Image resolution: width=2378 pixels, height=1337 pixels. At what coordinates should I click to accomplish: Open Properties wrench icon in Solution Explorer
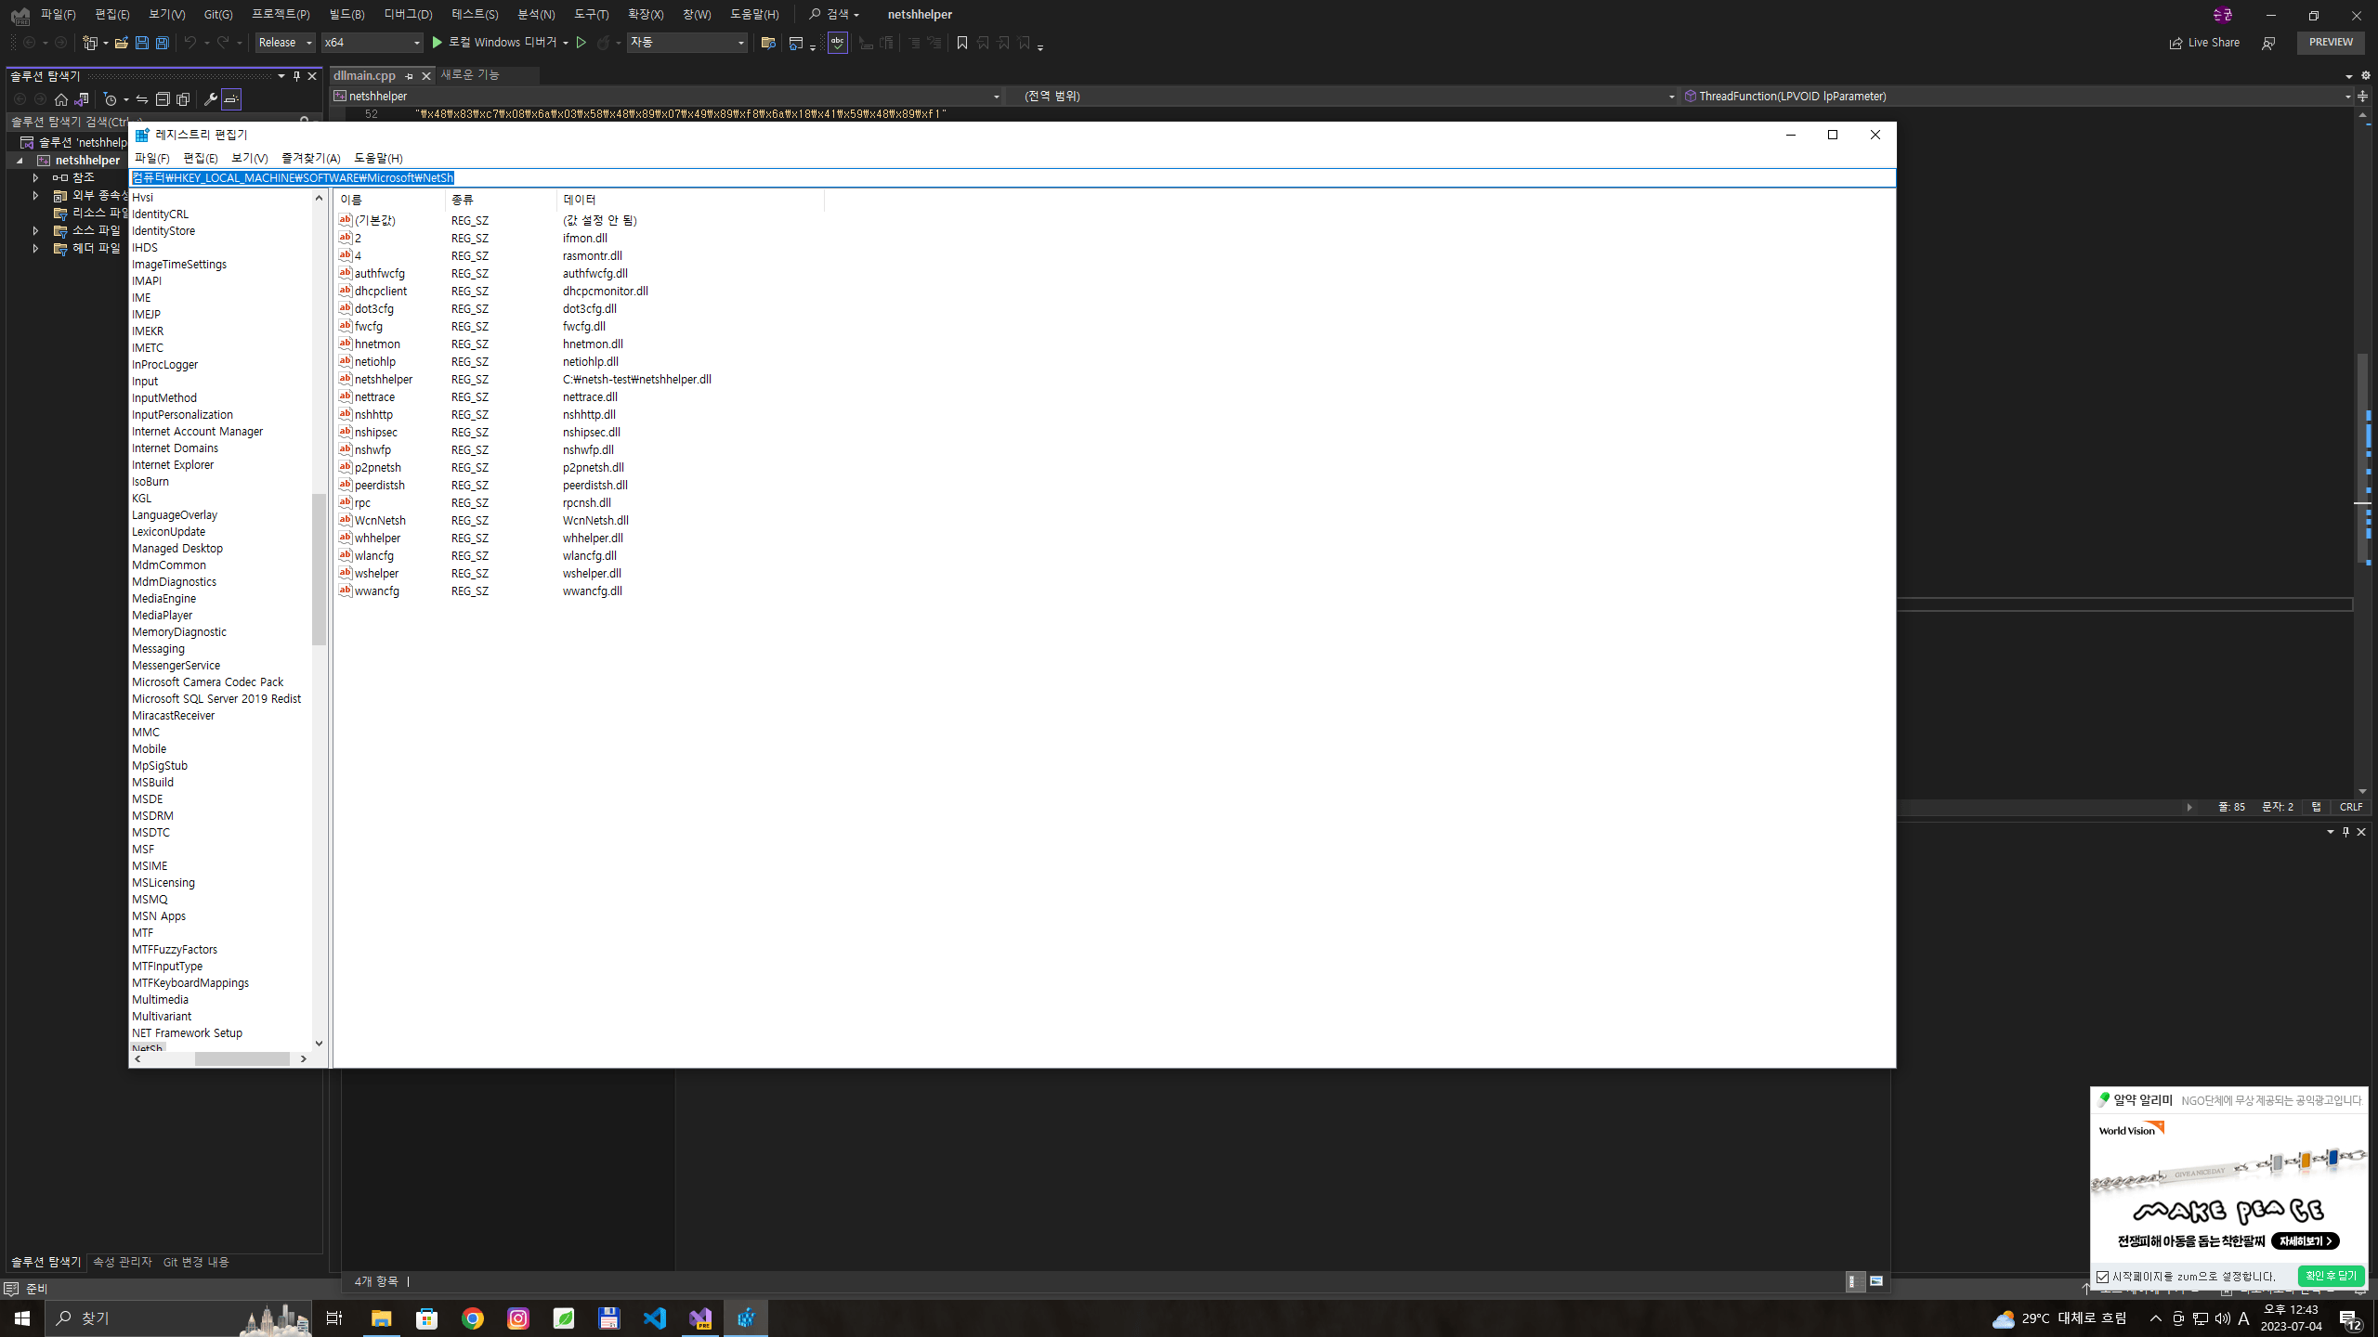click(211, 99)
